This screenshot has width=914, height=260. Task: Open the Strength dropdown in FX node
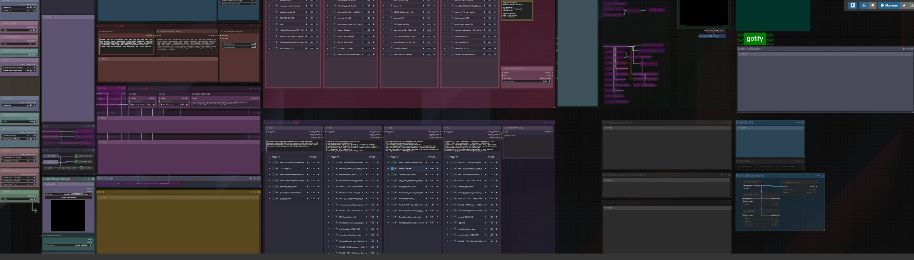493,157
